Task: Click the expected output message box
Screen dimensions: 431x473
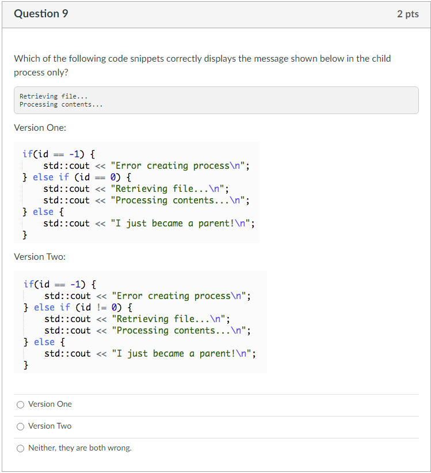Action: (216, 100)
